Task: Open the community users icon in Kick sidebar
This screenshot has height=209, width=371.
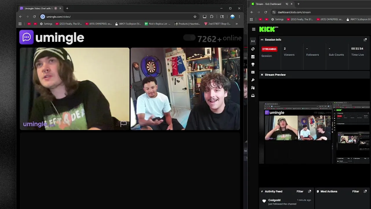Action: tap(253, 88)
